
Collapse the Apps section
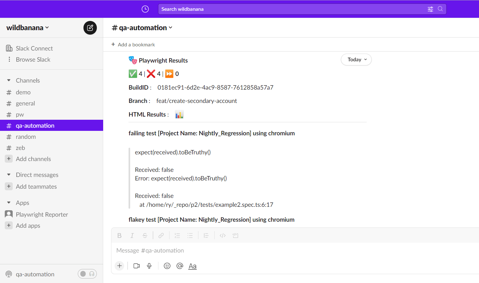pos(9,203)
